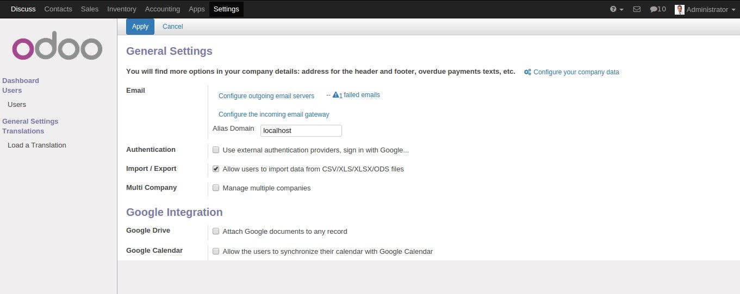Click the failed emails warning triangle icon
The image size is (740, 294).
point(335,95)
